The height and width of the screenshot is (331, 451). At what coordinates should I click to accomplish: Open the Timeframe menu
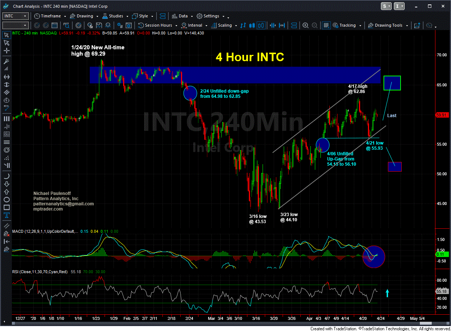coord(48,16)
